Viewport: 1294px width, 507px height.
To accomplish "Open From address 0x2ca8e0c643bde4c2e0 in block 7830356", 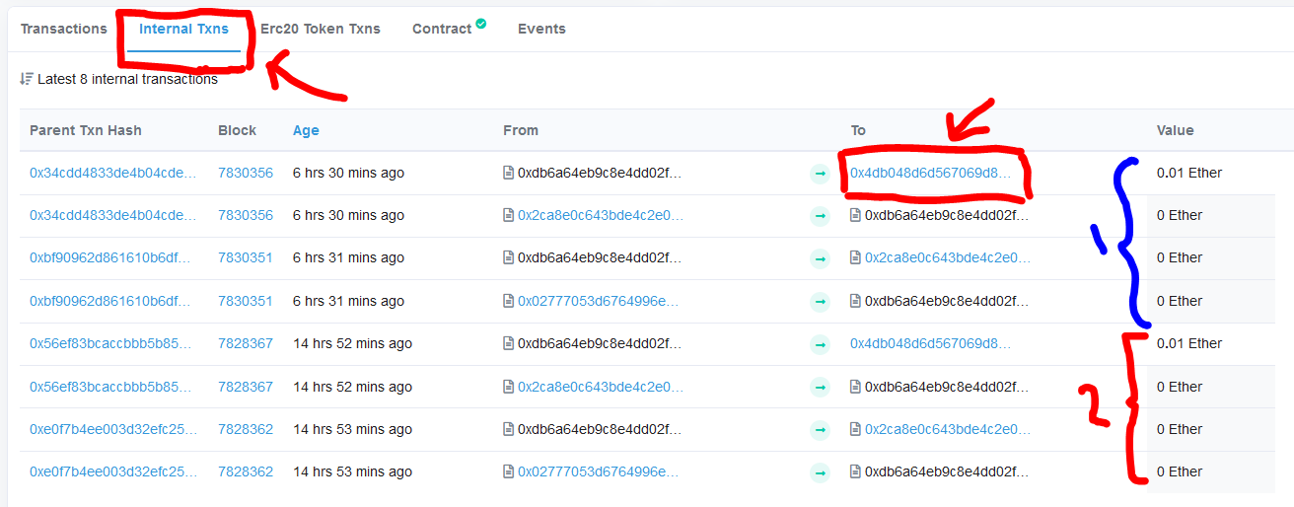I will coord(600,215).
